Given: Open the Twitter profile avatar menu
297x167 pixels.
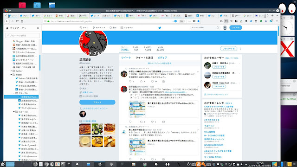Looking at the screenshot, I should coord(225,28).
